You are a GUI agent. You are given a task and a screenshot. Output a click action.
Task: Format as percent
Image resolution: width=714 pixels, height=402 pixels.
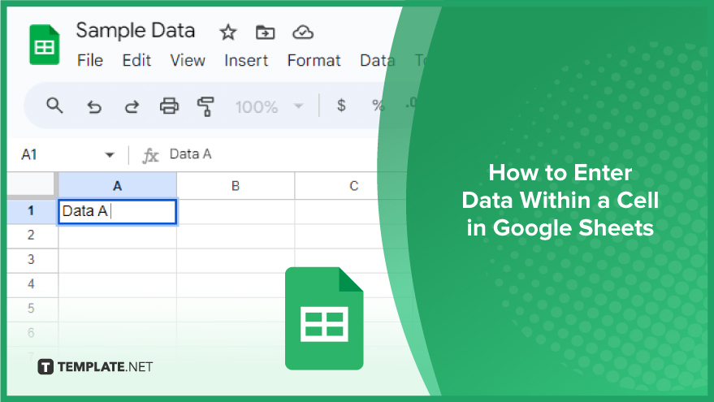tap(378, 106)
